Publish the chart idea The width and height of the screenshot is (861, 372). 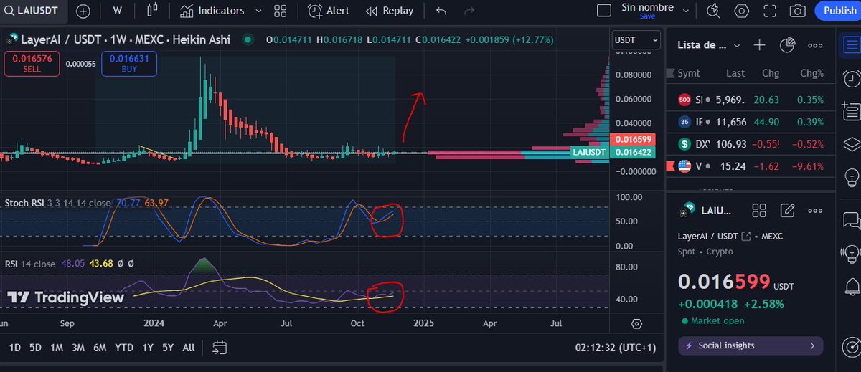[839, 11]
